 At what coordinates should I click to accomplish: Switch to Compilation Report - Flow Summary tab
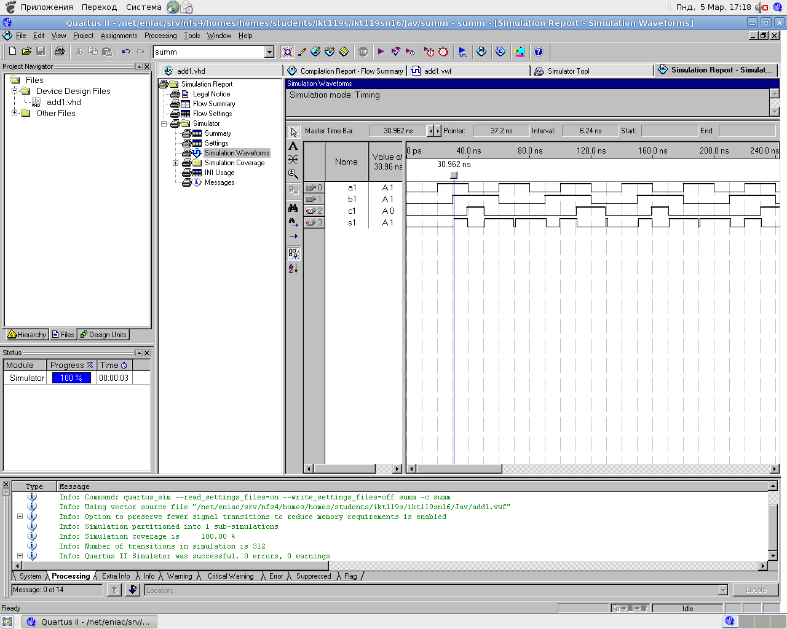[x=345, y=71]
